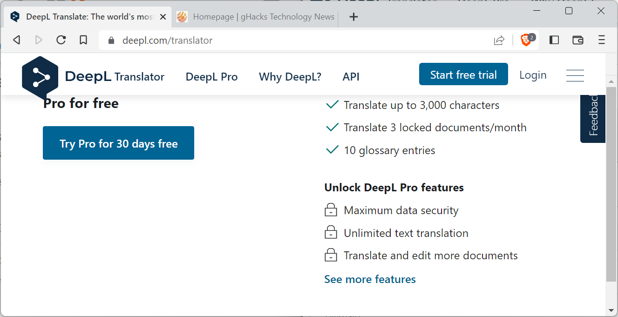Screen dimensions: 618x317
Task: Open the Why DeepL? menu item
Action: tap(290, 77)
